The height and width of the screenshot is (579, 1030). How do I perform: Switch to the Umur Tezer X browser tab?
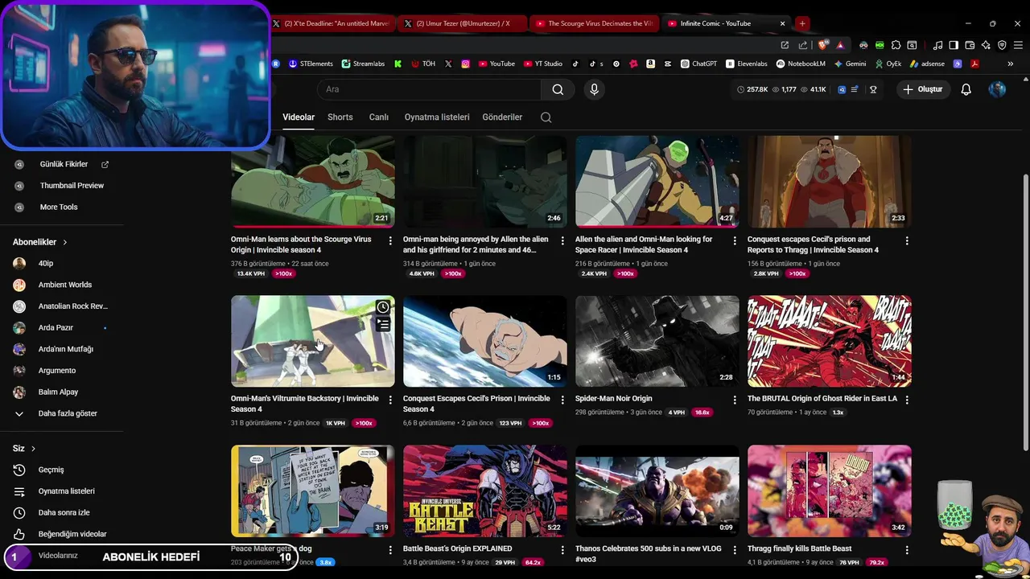coord(462,23)
